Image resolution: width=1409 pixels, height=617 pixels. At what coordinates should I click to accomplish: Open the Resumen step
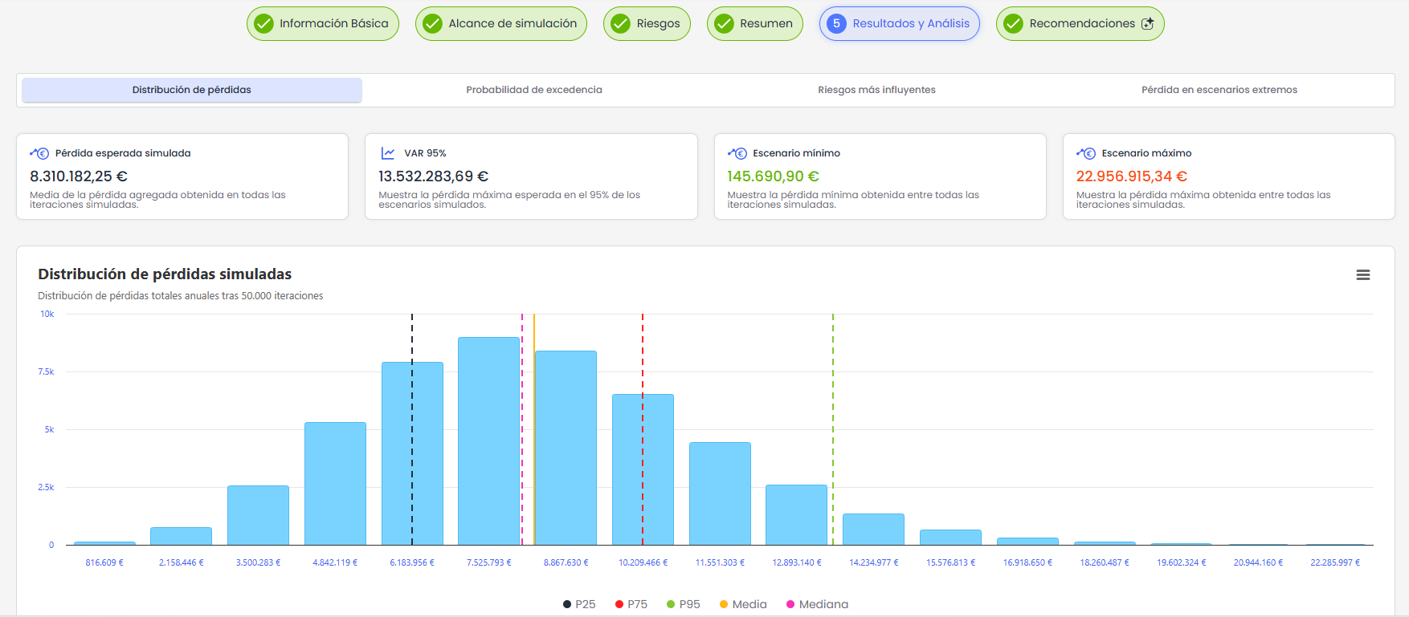[755, 23]
